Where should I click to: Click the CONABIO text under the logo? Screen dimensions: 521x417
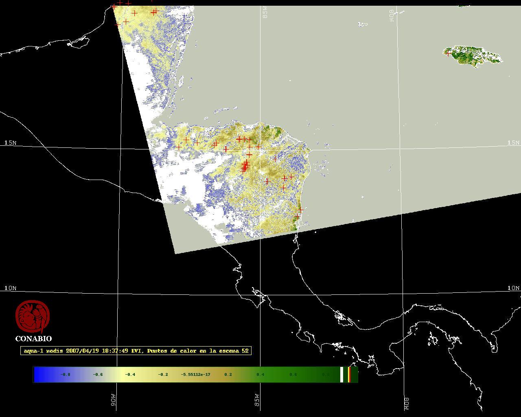click(33, 339)
